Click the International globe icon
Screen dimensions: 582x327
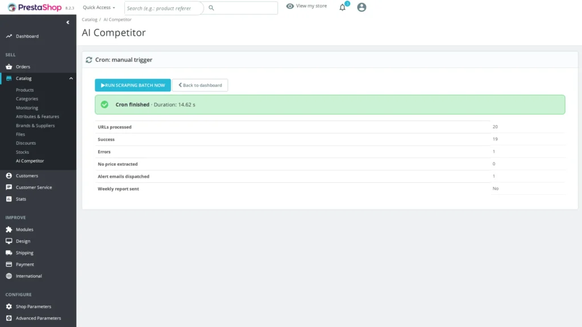click(x=9, y=276)
